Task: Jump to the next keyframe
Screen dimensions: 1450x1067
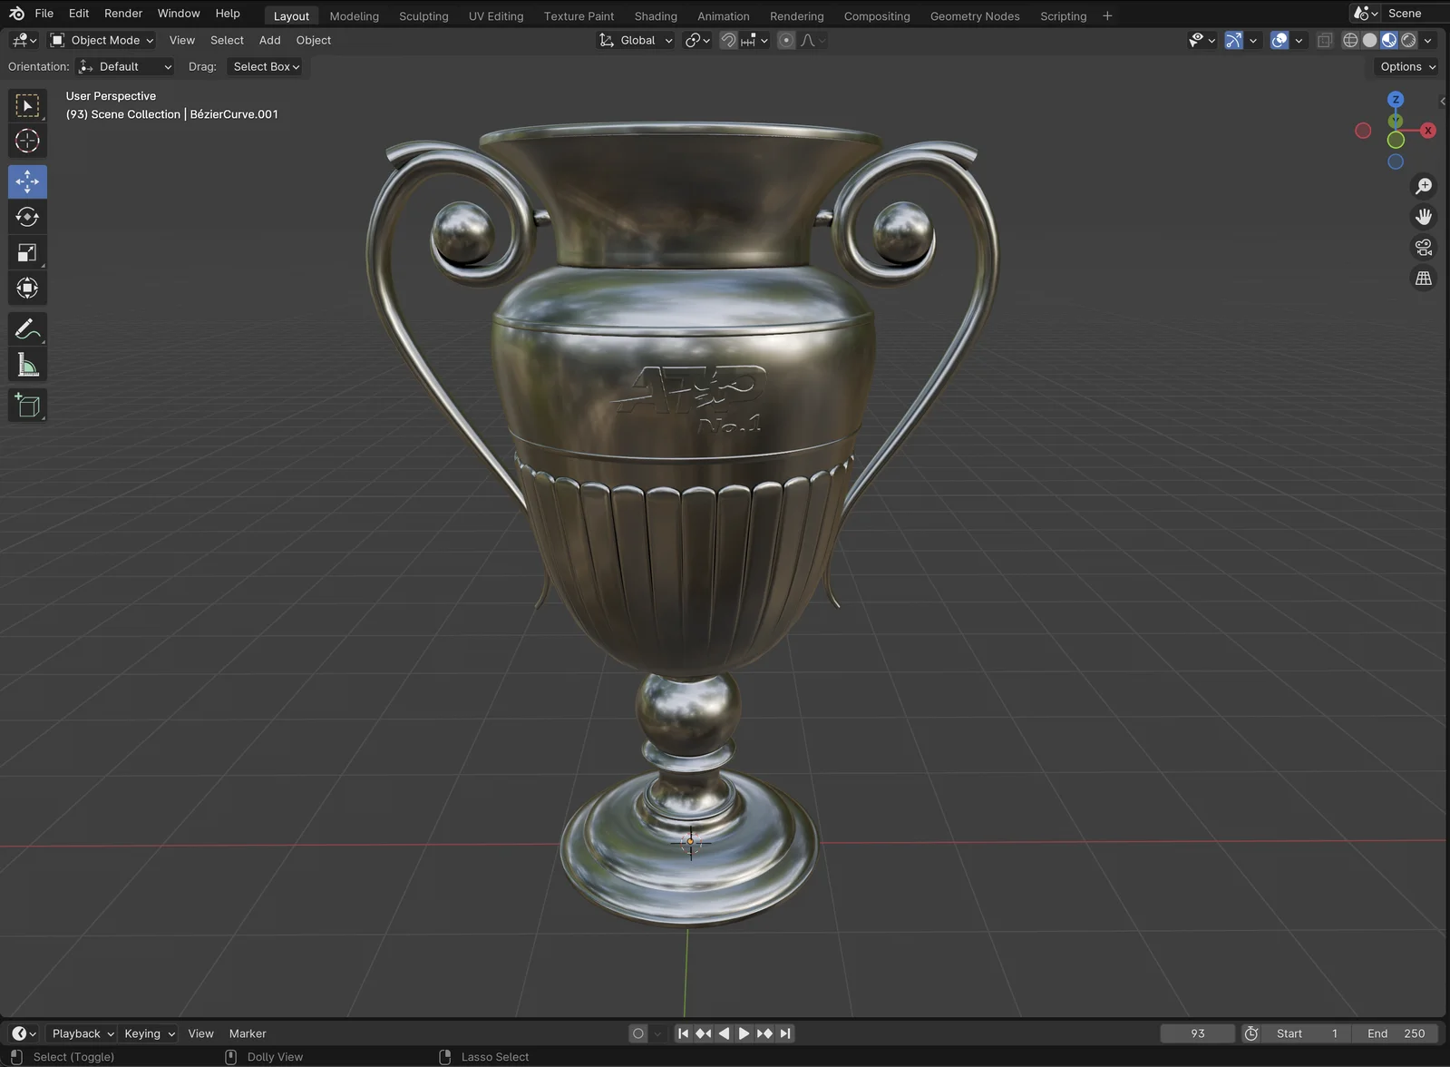Action: (x=764, y=1033)
